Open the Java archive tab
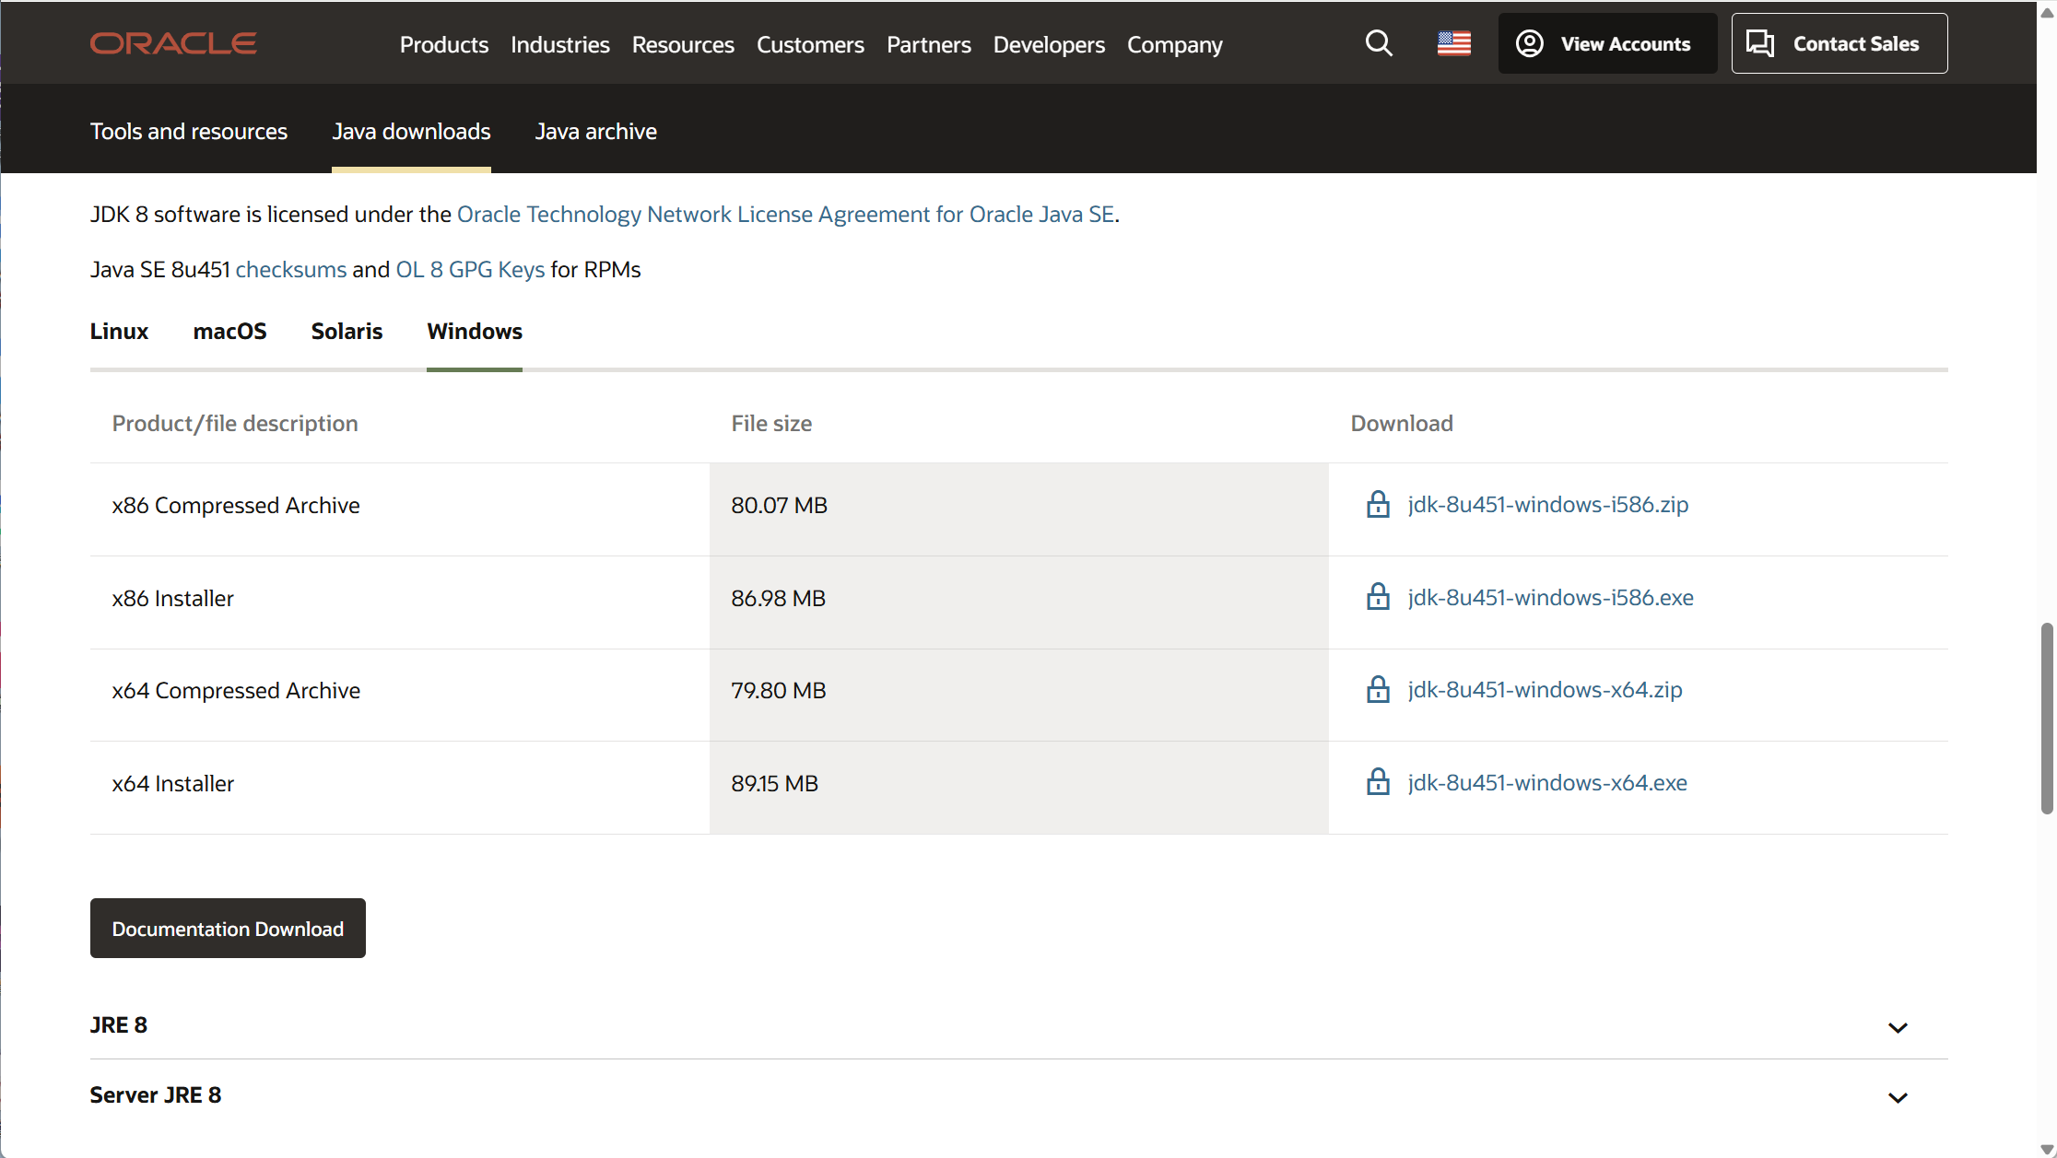The height and width of the screenshot is (1158, 2057). pyautogui.click(x=596, y=132)
